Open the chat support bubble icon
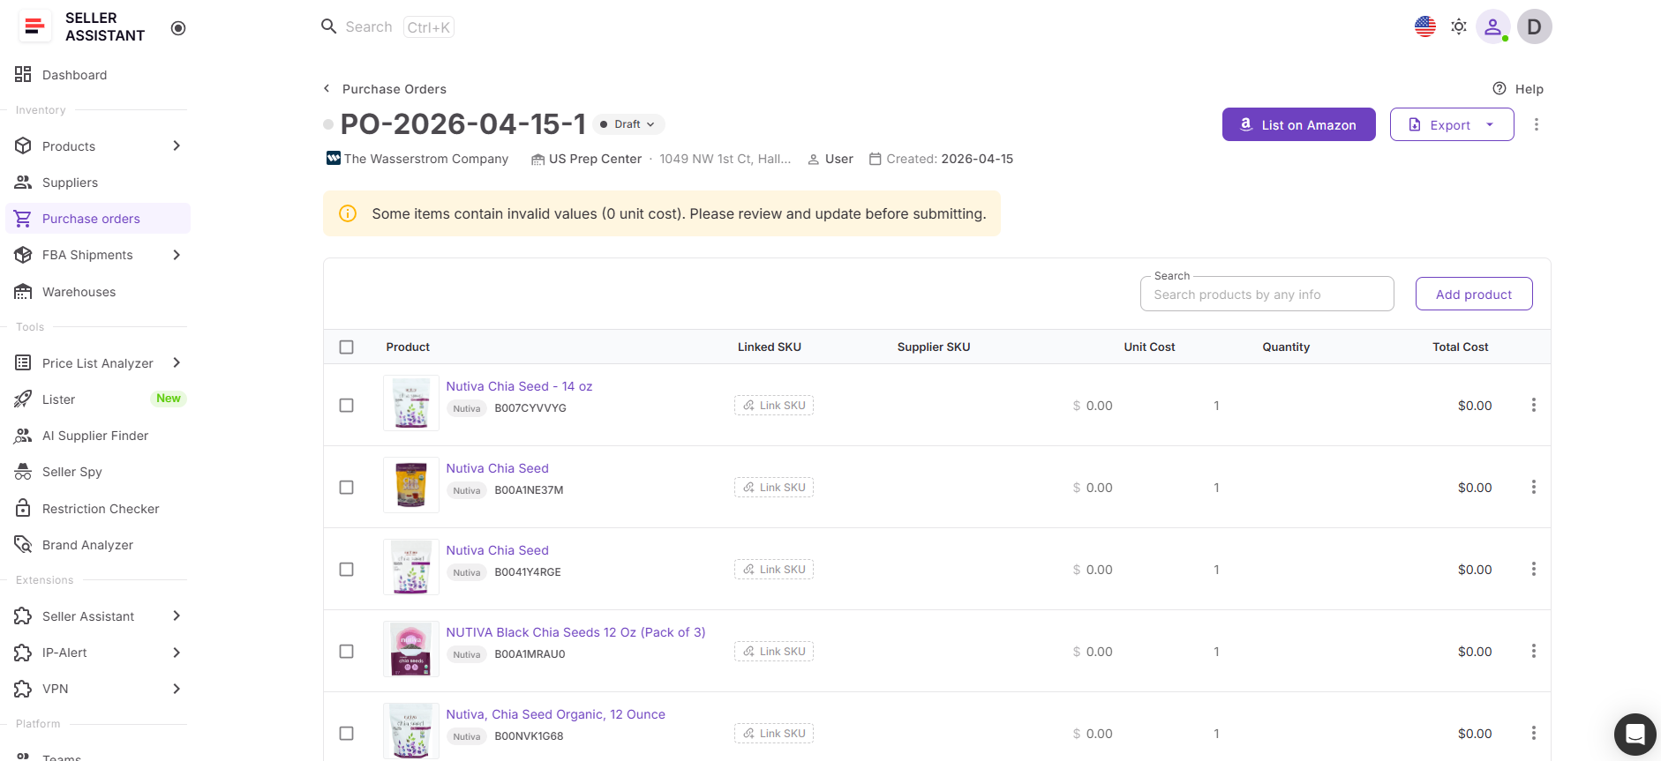1661x761 pixels. (1635, 735)
